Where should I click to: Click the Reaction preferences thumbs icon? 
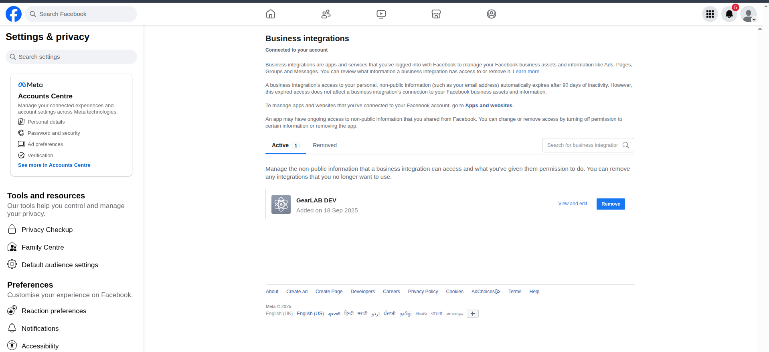[x=12, y=310]
